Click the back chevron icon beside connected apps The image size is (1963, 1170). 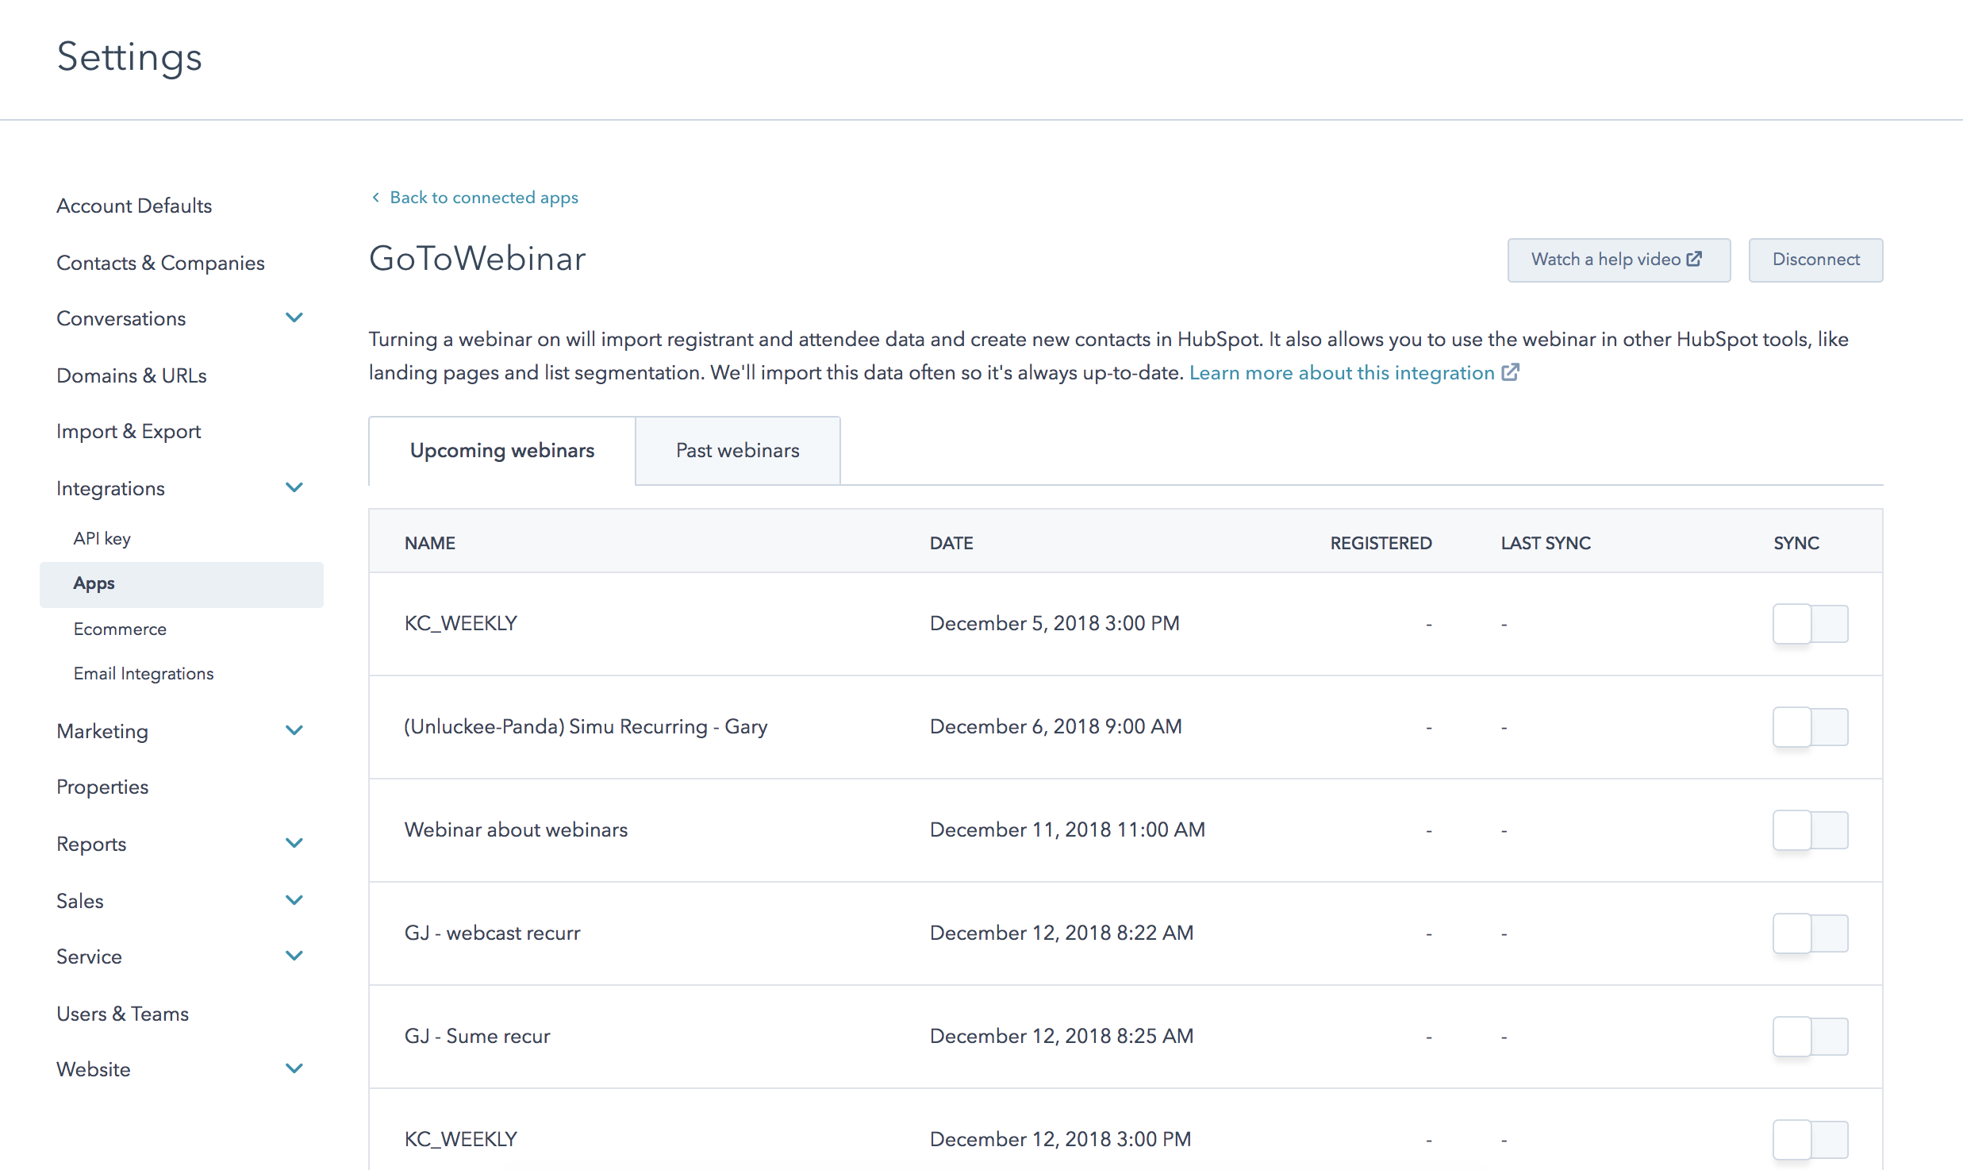(x=375, y=197)
